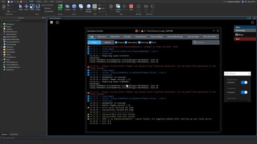The height and width of the screenshot is (144, 257).
Task: Select the Blue team in leaderboard
Action: (x=245, y=27)
